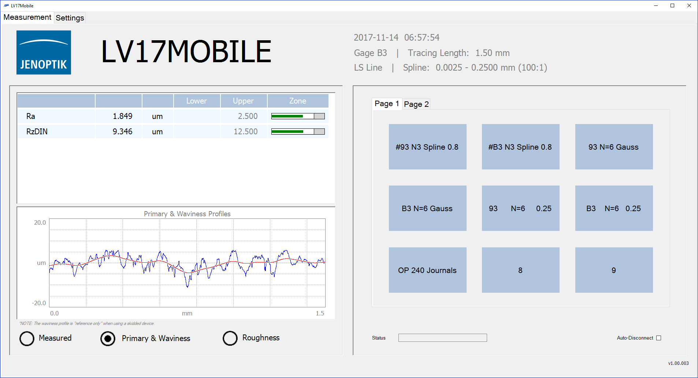
Task: Toggle the Auto-Disconnect checkbox
Action: click(x=658, y=338)
